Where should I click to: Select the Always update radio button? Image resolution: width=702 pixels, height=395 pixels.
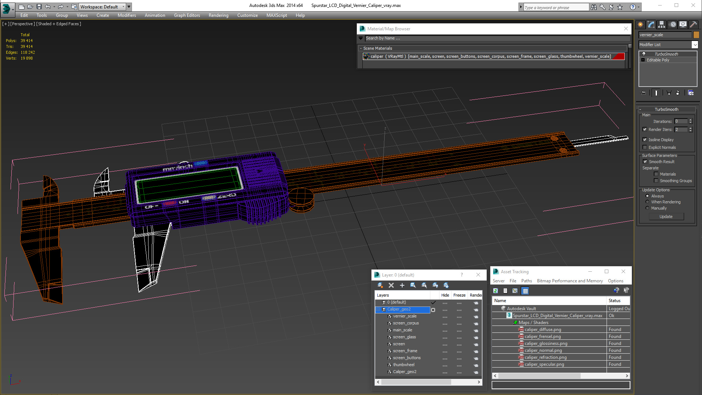click(647, 196)
